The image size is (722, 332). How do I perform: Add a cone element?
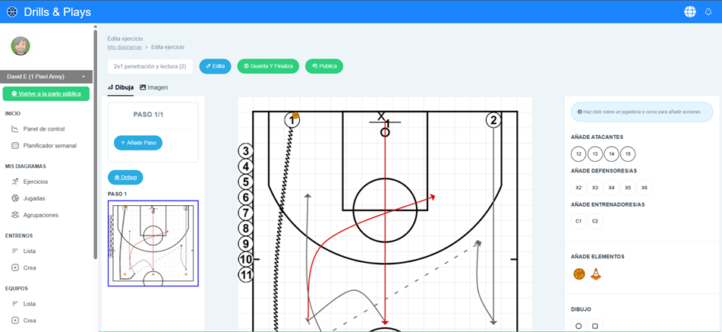point(596,274)
